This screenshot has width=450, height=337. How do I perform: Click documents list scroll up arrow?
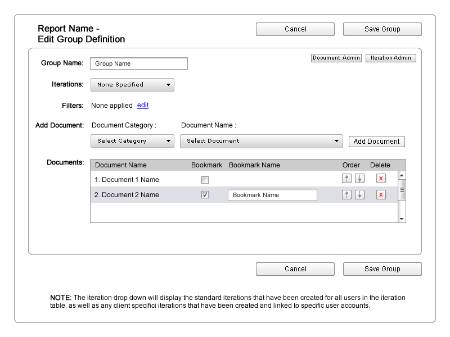[402, 175]
